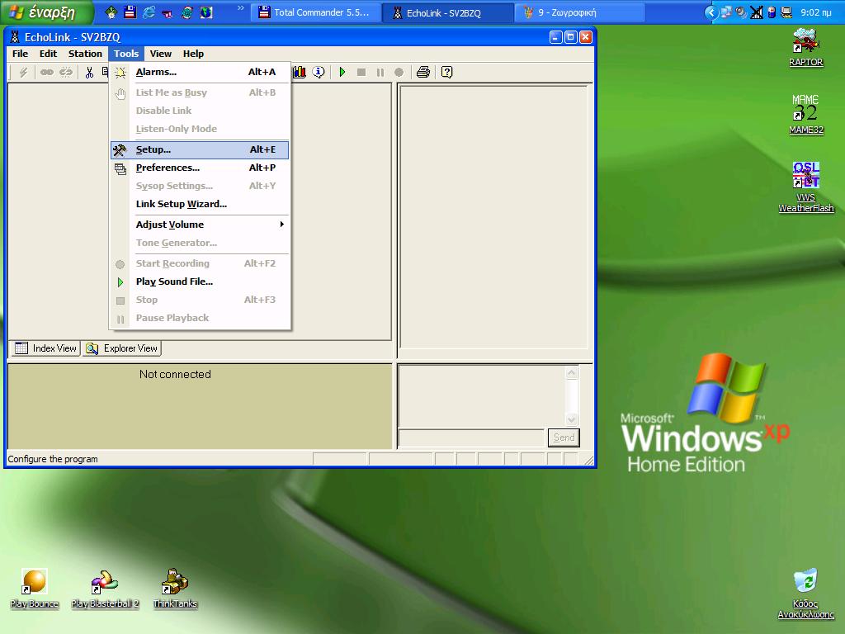
Task: Minimize the EchoLink window
Action: click(x=556, y=36)
